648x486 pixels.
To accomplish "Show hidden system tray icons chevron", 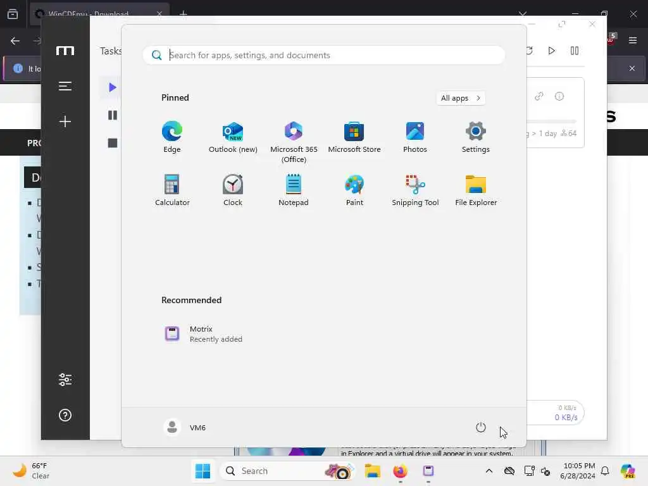I will [489, 471].
